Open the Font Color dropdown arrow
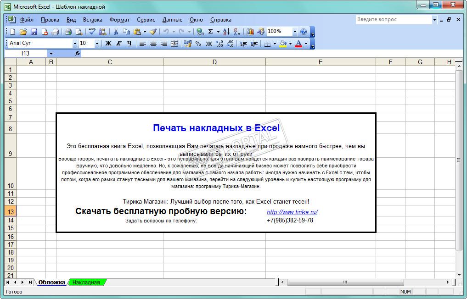 point(306,44)
